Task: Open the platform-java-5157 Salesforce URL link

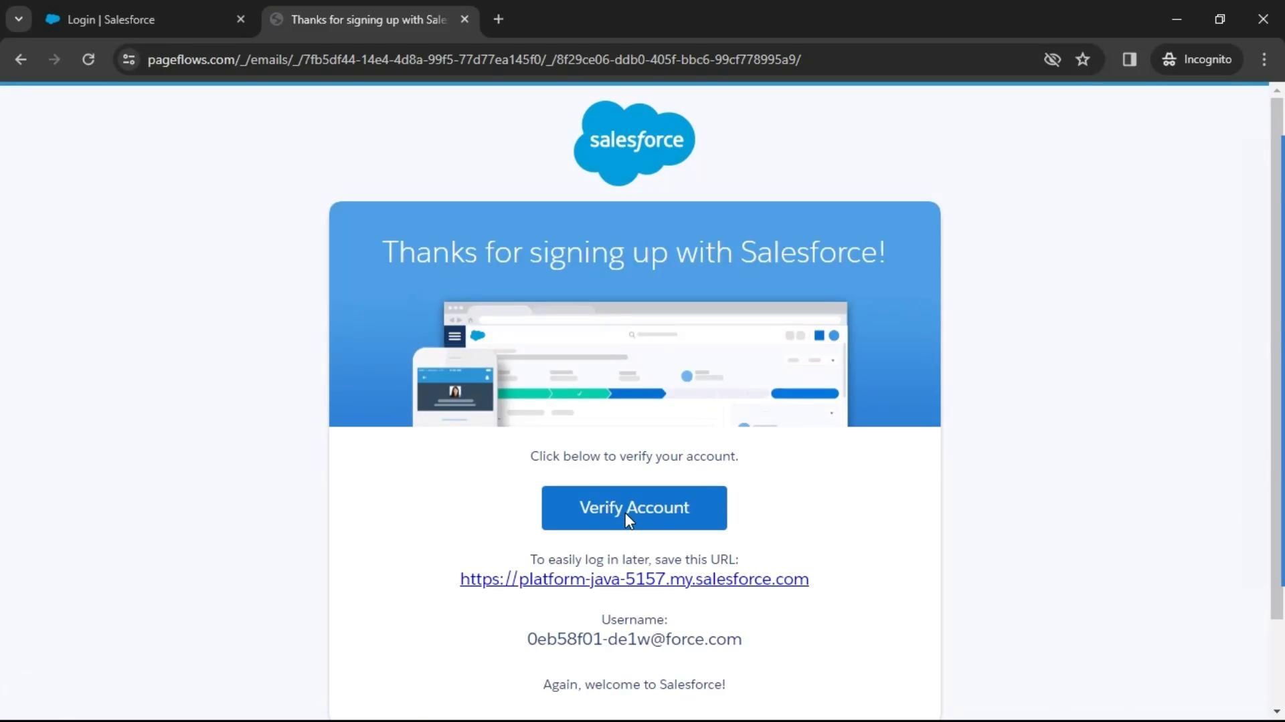Action: tap(634, 579)
